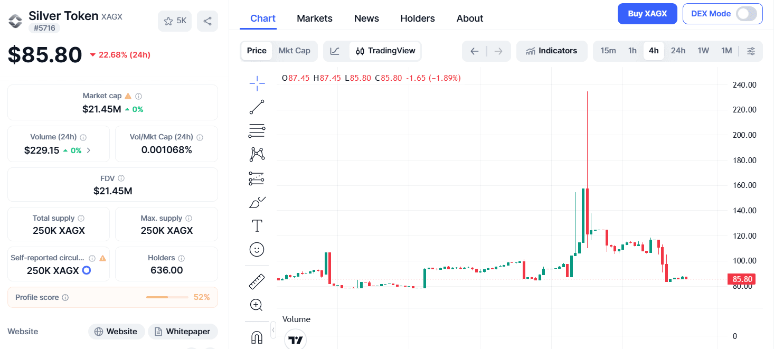Open chart settings sliders icon
774x349 pixels.
[x=751, y=51]
